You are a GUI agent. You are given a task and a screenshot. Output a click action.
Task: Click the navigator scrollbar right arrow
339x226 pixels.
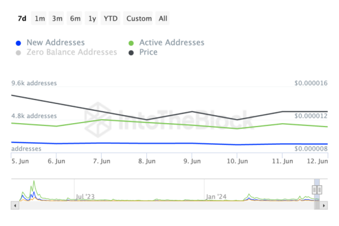[325, 205]
